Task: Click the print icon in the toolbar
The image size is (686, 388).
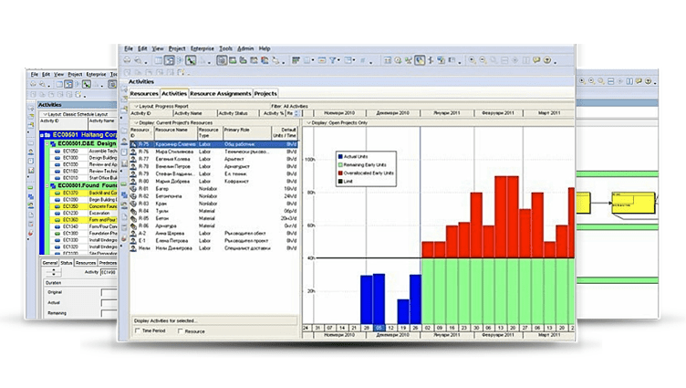Action: click(127, 60)
